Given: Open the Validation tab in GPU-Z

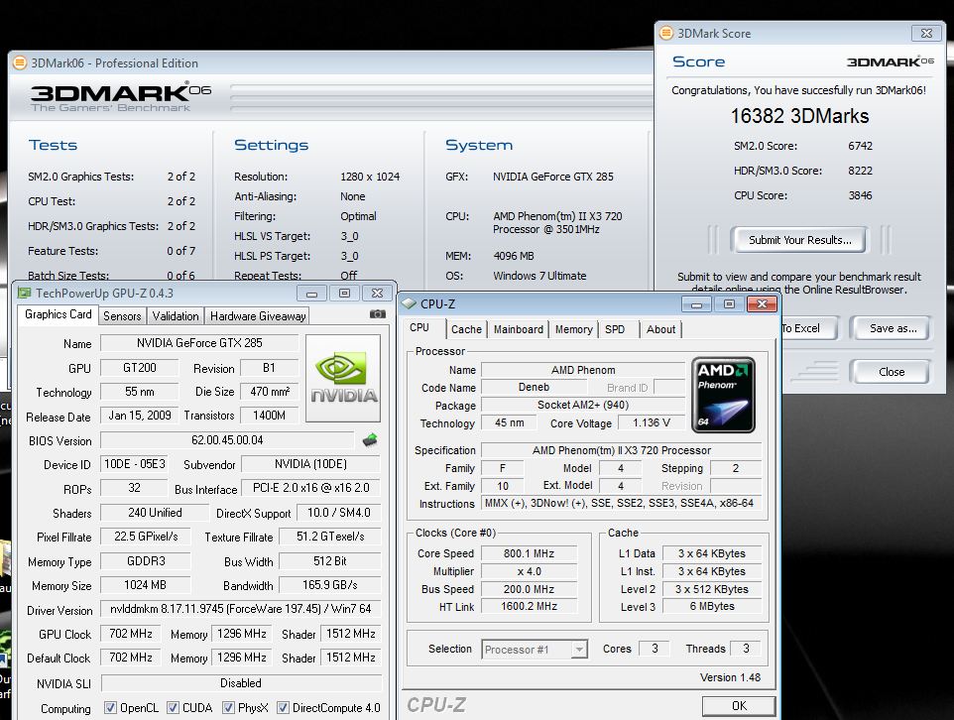Looking at the screenshot, I should click(176, 316).
